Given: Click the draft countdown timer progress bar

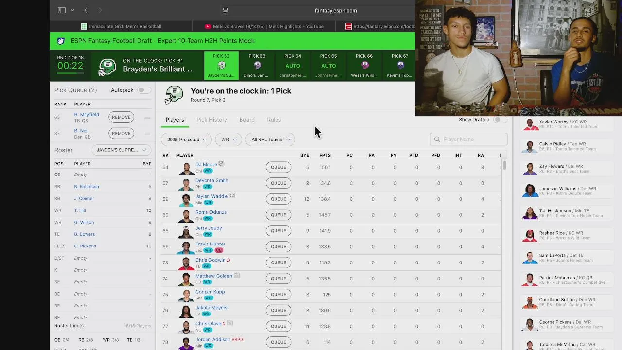Looking at the screenshot, I should 70,73.
